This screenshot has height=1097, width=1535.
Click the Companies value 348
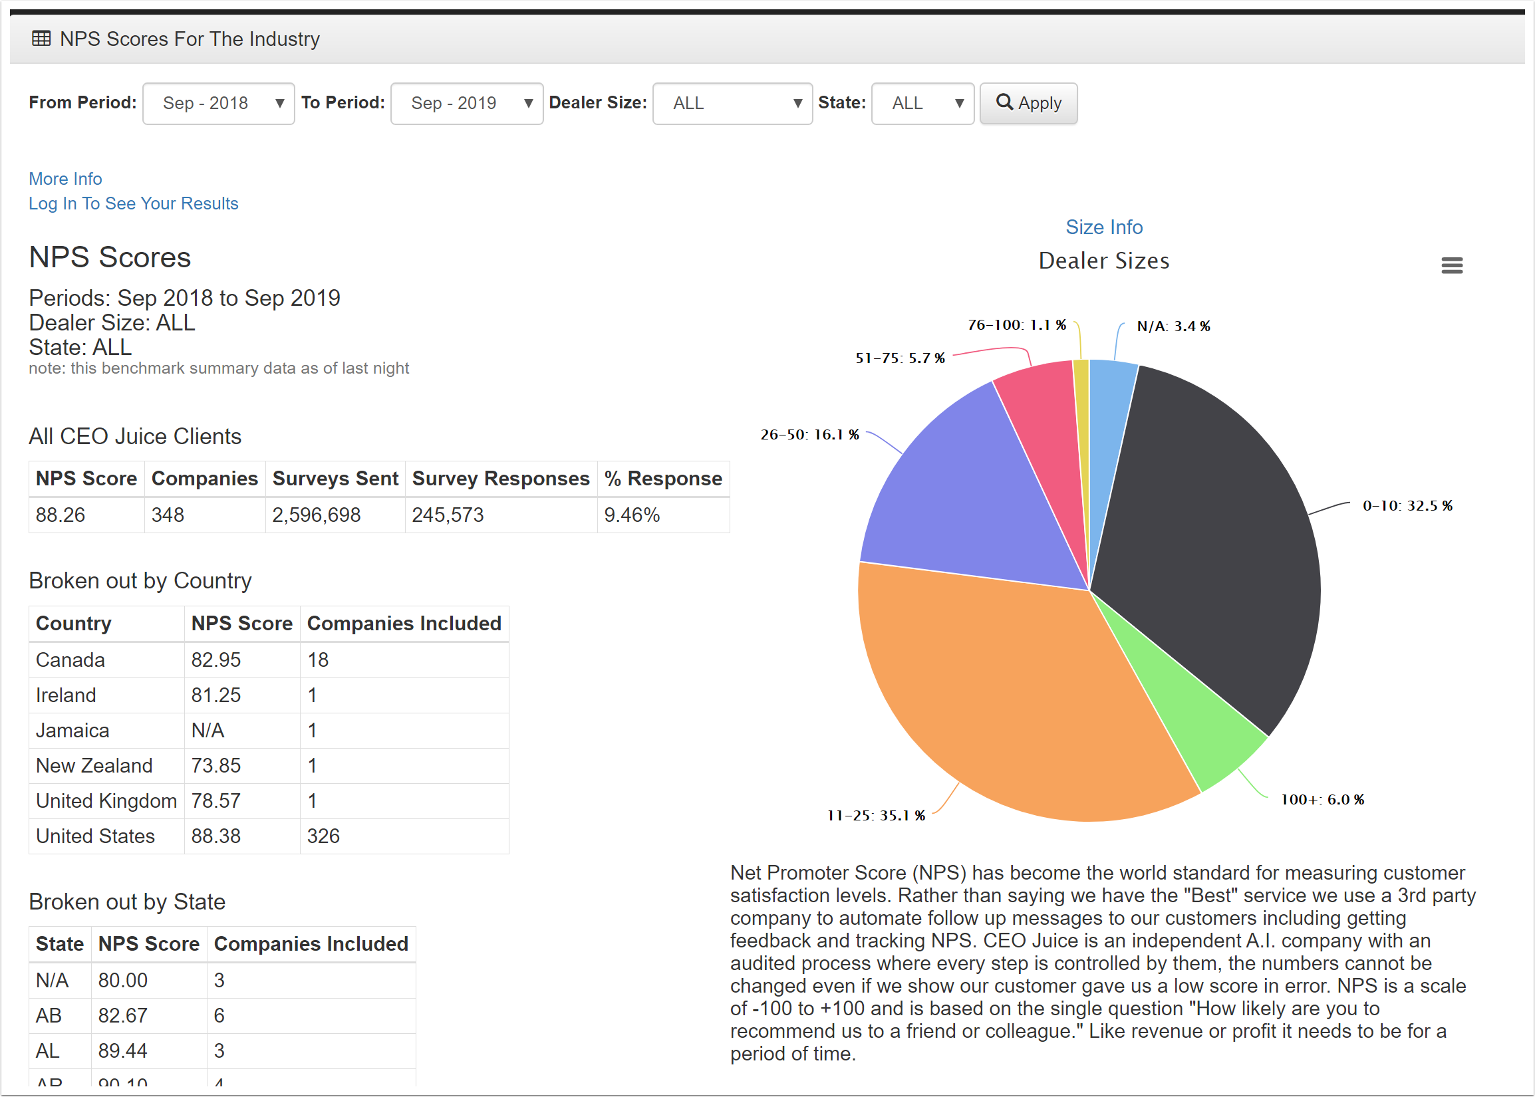[168, 515]
